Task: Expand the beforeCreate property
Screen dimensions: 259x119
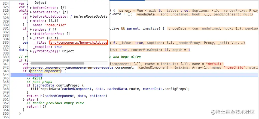Action: (31, 8)
